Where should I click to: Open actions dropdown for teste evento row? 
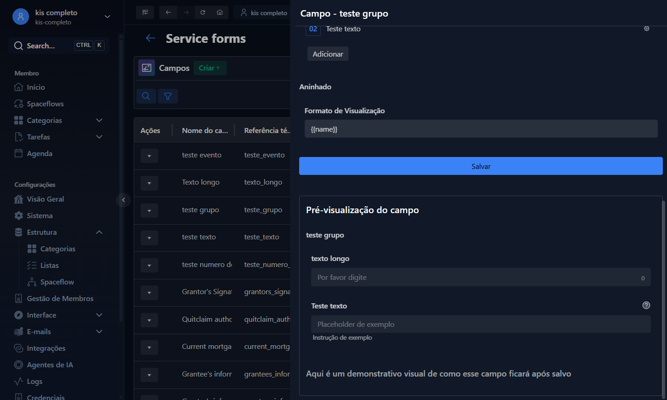point(149,156)
